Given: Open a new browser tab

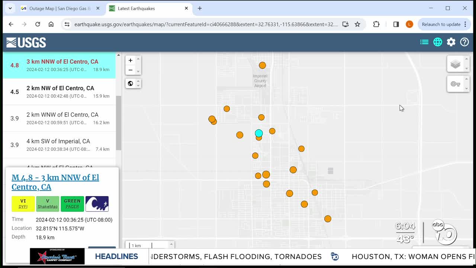Looking at the screenshot, I should 200,8.
